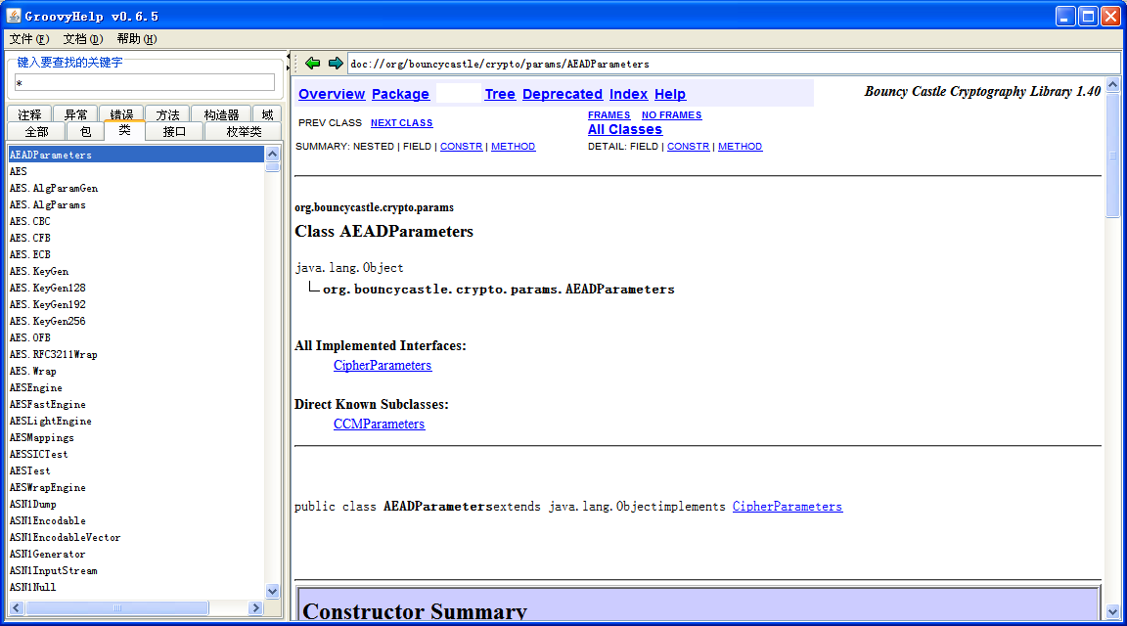
Task: Select AES.OFB in the class list
Action: point(136,337)
